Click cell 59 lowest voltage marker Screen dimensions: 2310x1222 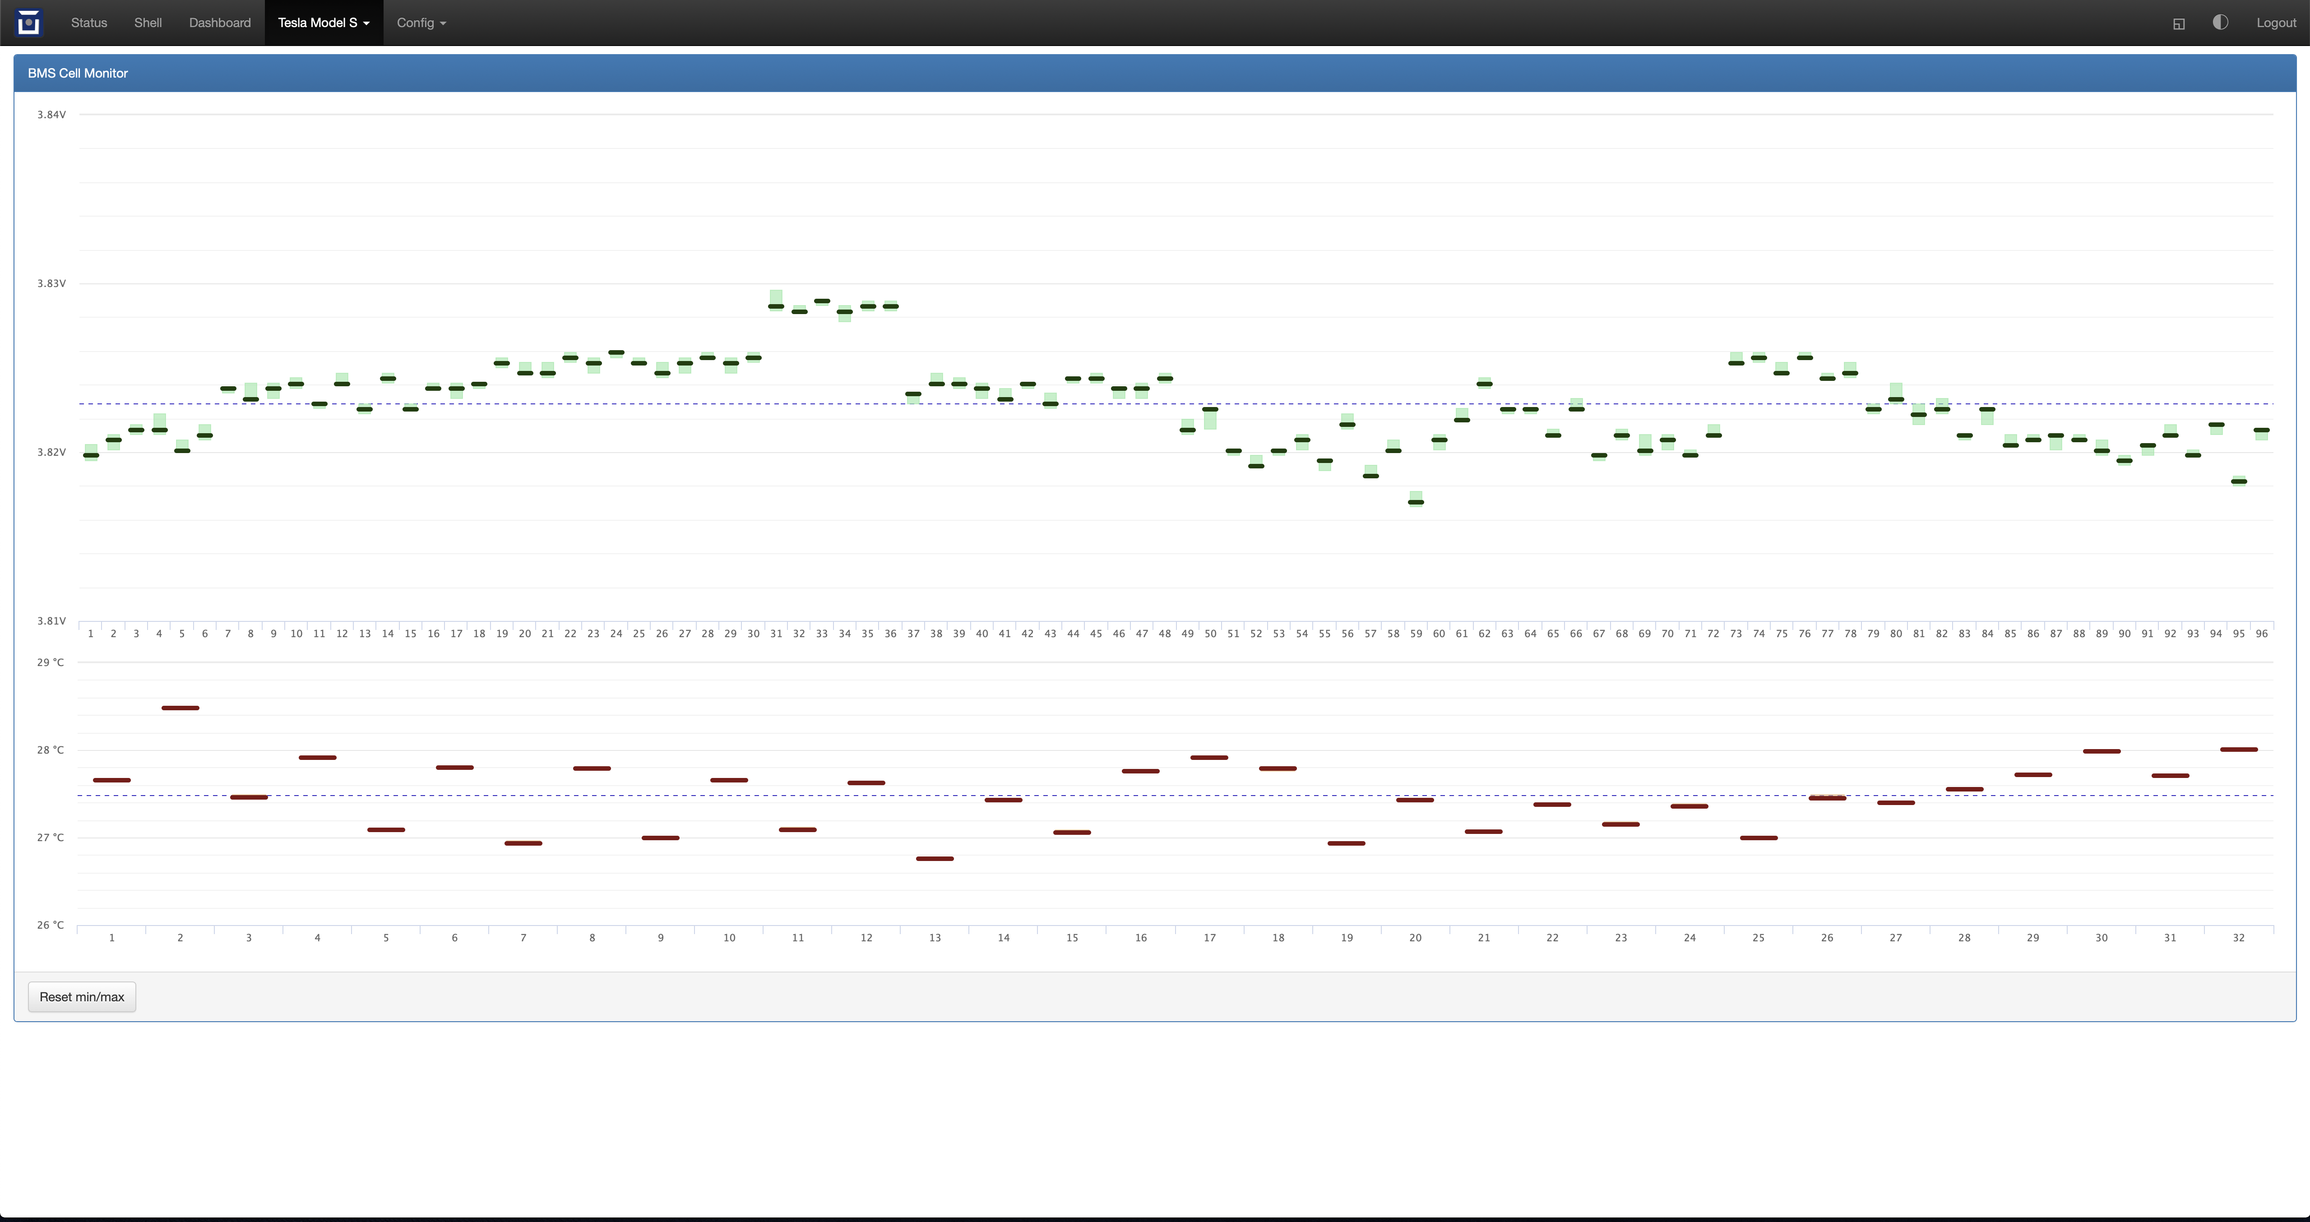tap(1416, 502)
